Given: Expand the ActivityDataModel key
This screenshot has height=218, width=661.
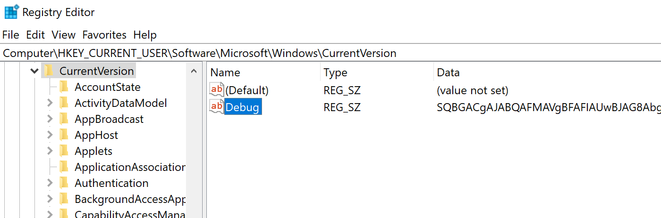Looking at the screenshot, I should [x=50, y=103].
